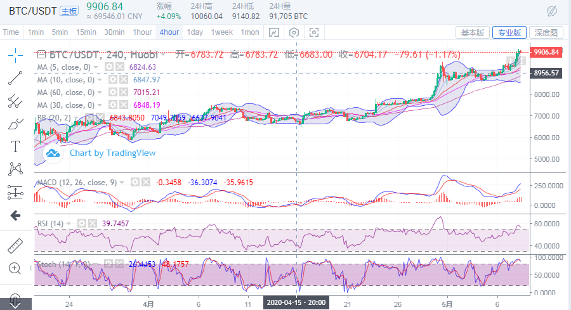Open chart settings hexagon icon
The width and height of the screenshot is (571, 310).
click(294, 32)
